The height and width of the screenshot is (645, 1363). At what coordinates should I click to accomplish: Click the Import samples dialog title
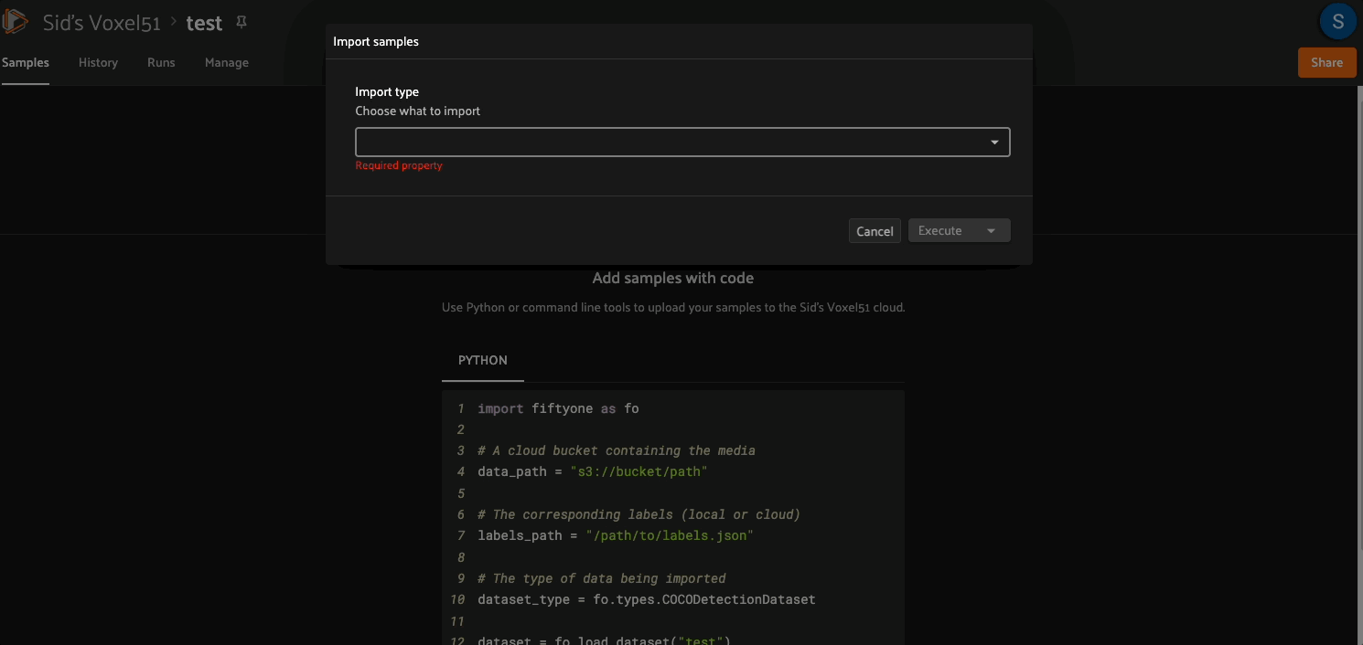tap(376, 41)
